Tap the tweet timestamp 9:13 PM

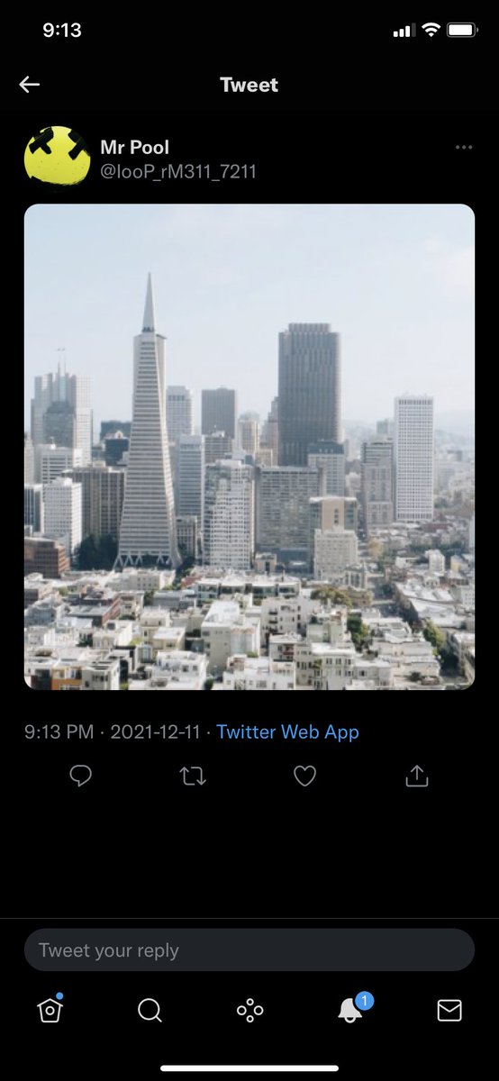59,732
